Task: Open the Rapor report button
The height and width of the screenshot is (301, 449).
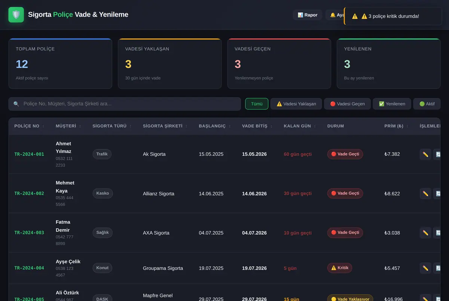Action: pyautogui.click(x=307, y=15)
